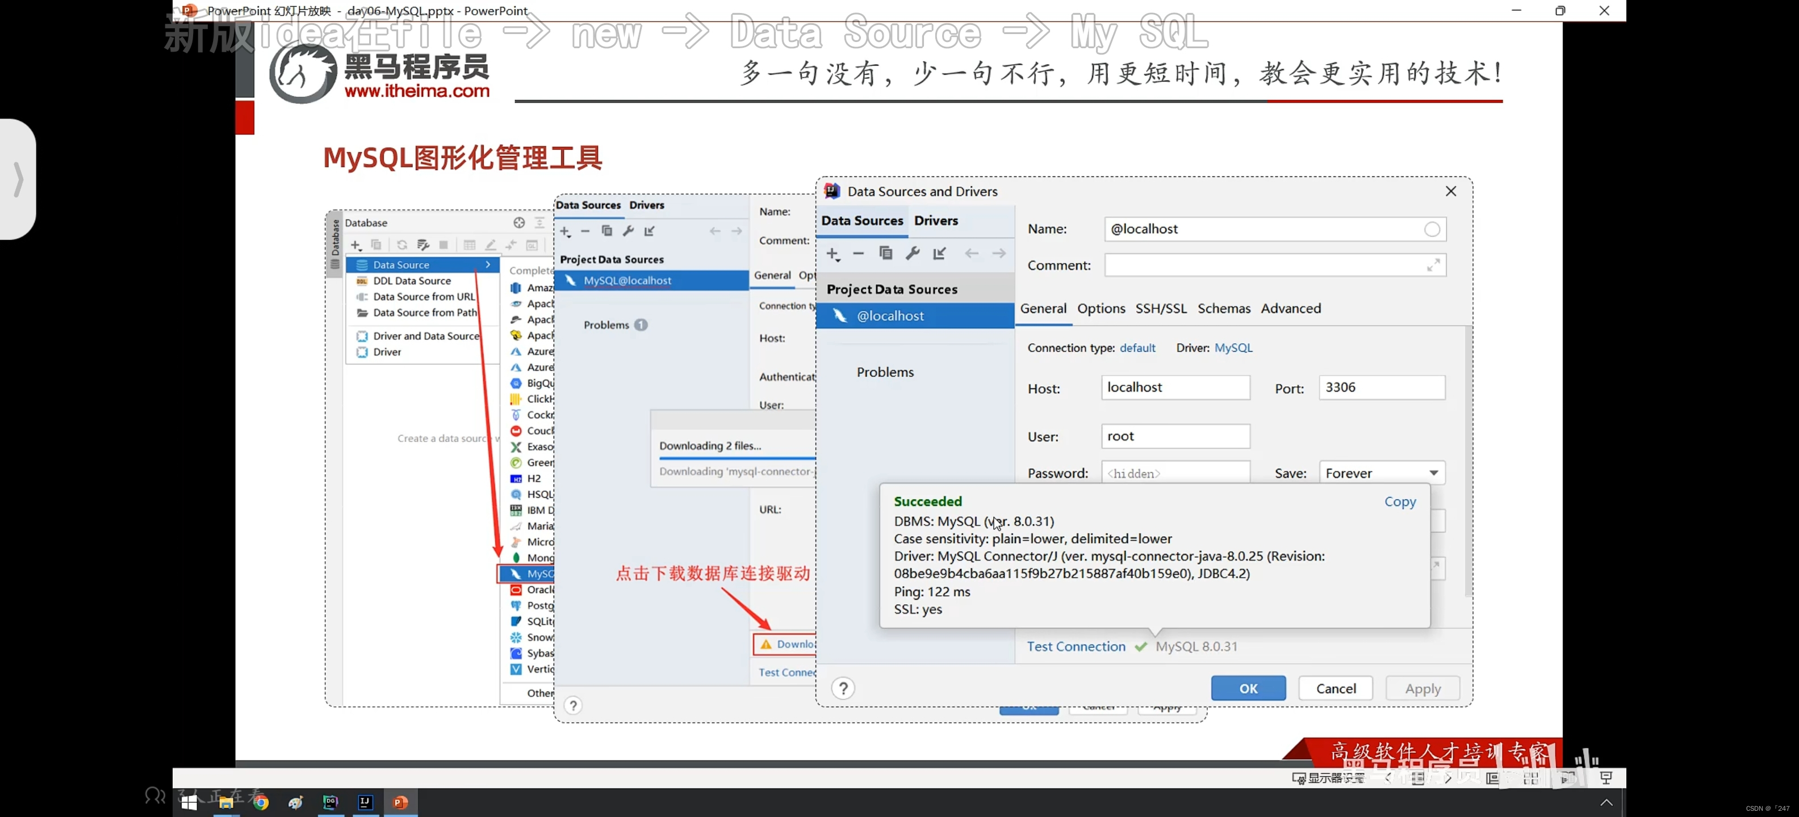1799x817 pixels.
Task: Click the duplicate icon in front dialog toolbar
Action: coord(885,253)
